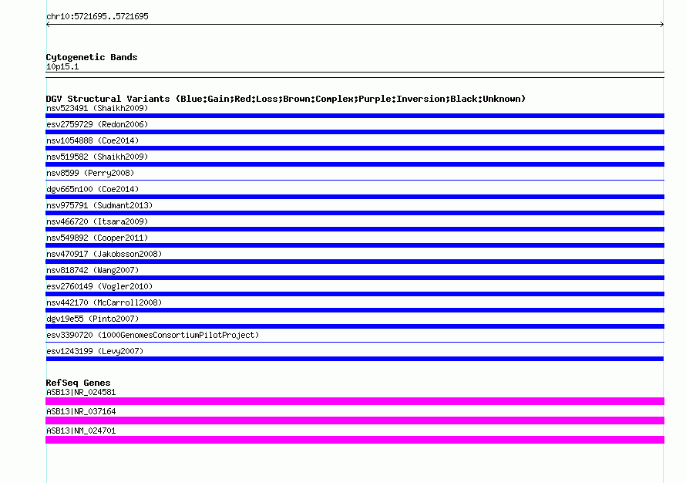Open esv3390720 1000GenomesConsortiumPilotProject label
686x483 pixels.
tap(153, 335)
